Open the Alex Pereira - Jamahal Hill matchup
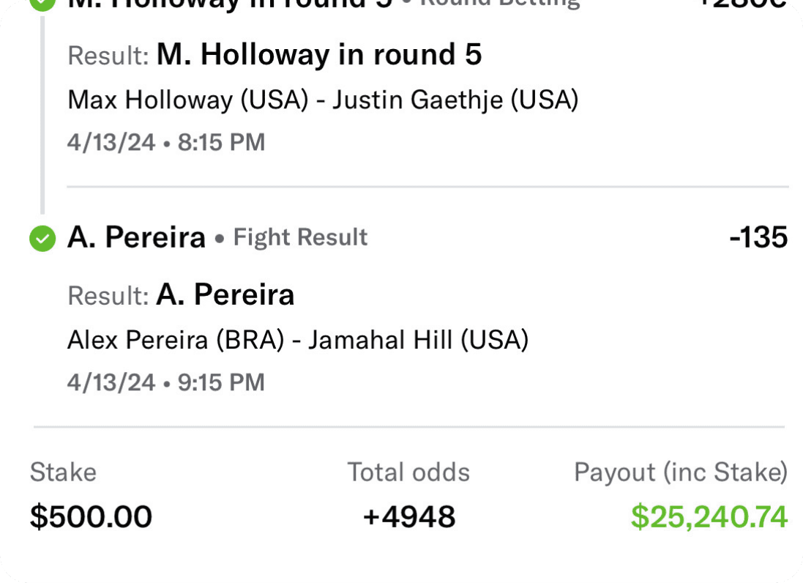 298,340
